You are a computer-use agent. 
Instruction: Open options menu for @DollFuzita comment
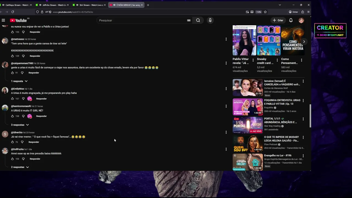tap(226, 149)
